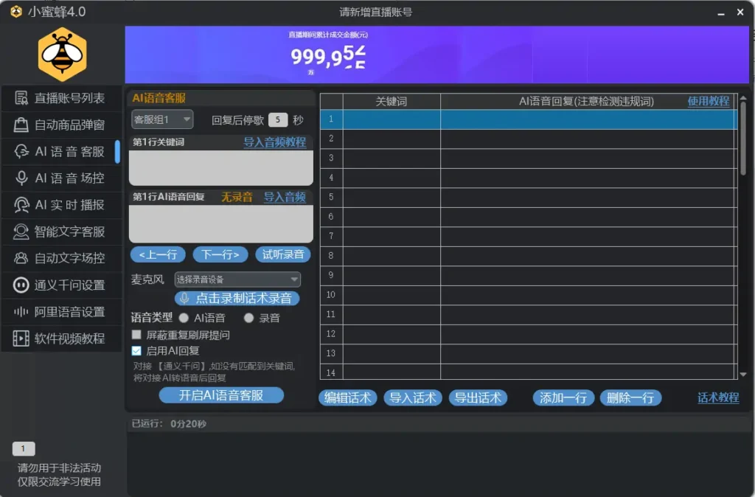
Task: Select row number 5 in table
Action: 331,197
